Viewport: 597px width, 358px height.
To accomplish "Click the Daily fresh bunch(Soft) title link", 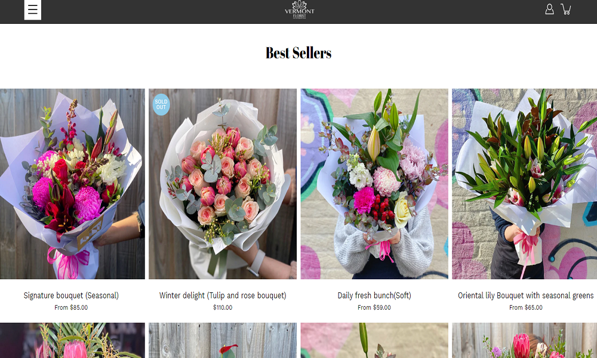I will coord(374,295).
